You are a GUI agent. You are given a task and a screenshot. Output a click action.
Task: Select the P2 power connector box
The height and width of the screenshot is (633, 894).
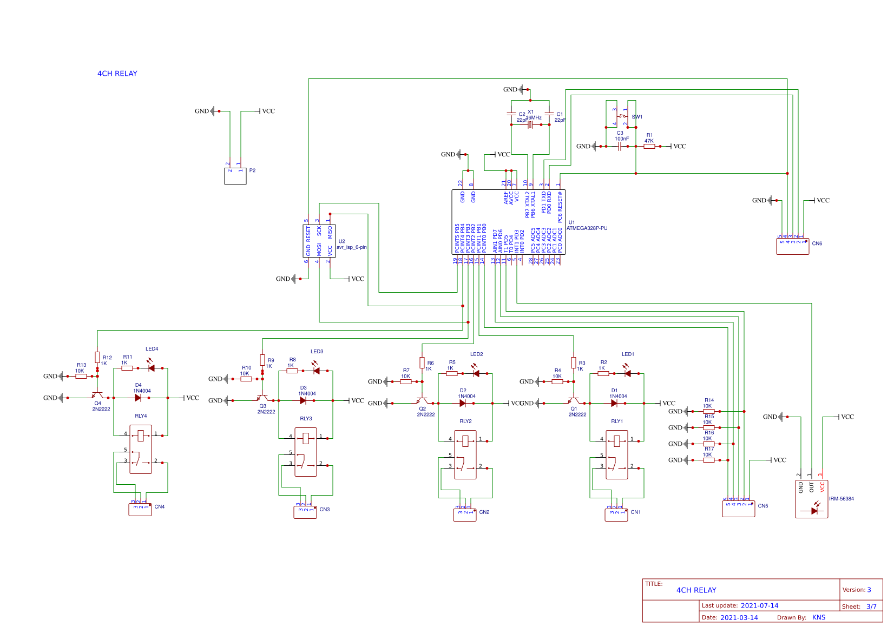235,176
